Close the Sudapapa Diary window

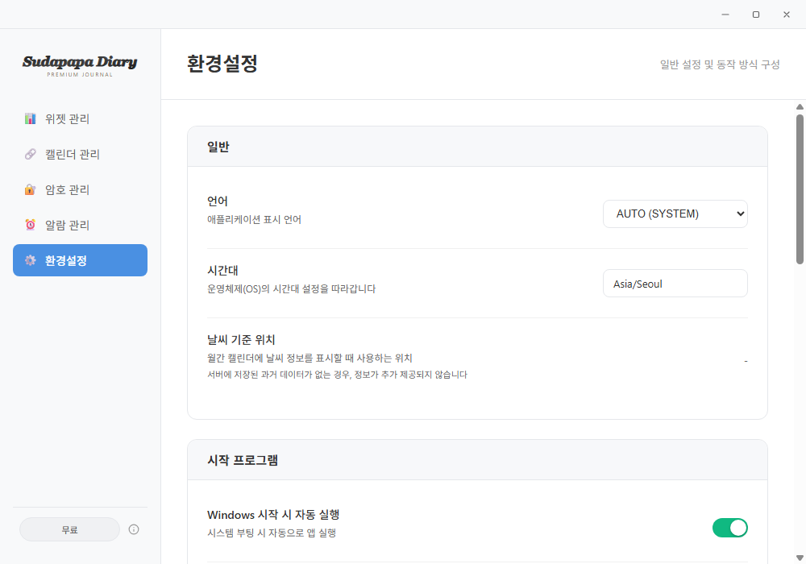click(x=787, y=15)
